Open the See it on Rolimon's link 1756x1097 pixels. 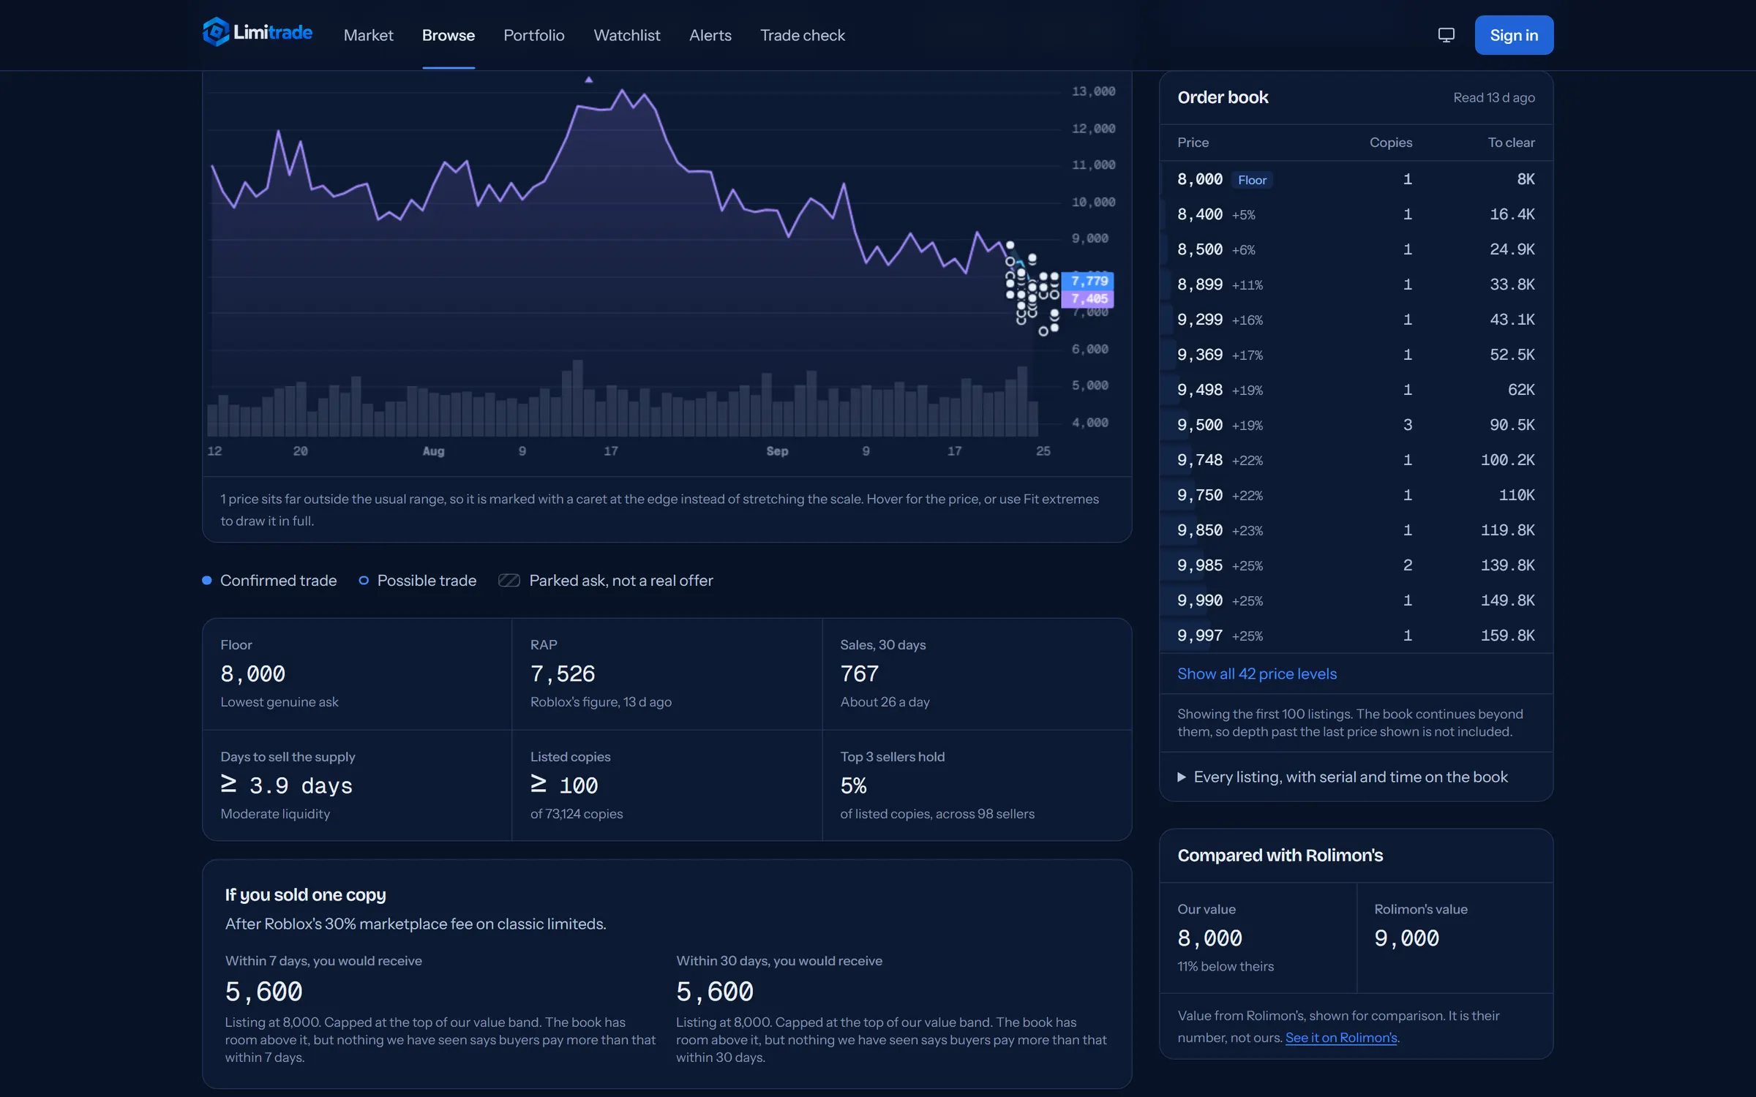click(x=1341, y=1038)
